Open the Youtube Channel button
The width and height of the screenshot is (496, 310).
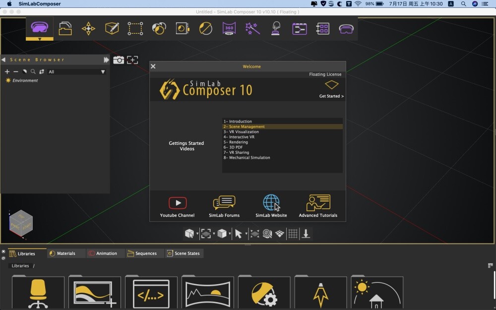coord(177,207)
